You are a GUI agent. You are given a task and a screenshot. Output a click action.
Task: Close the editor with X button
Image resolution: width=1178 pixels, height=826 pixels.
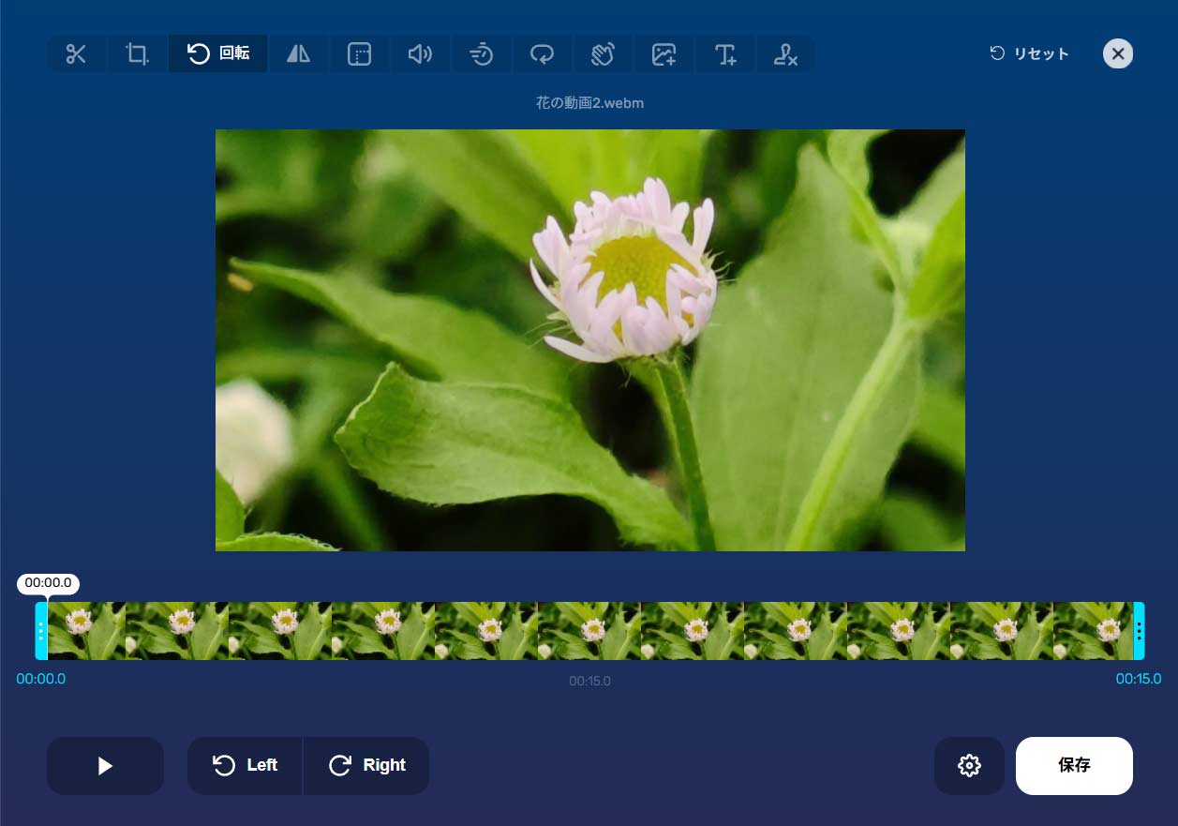click(x=1118, y=53)
